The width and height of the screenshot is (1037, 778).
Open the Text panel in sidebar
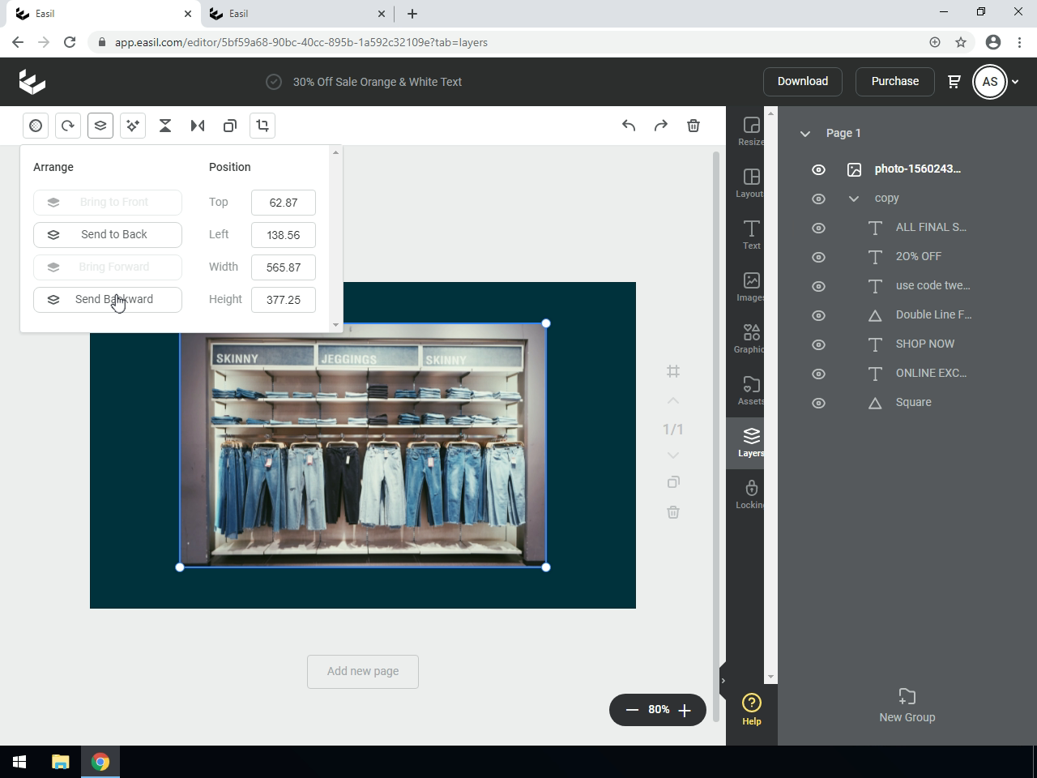751,235
